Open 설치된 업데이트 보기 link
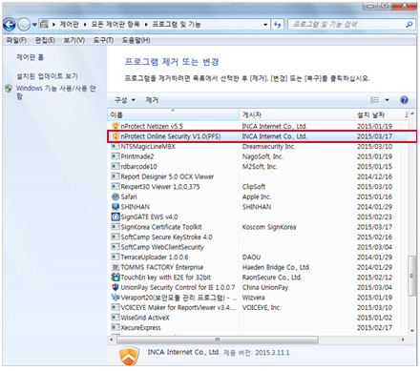 (47, 76)
